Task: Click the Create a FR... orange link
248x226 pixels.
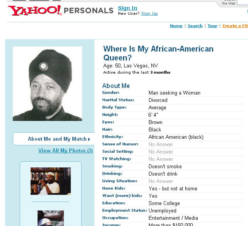Action: (x=235, y=26)
